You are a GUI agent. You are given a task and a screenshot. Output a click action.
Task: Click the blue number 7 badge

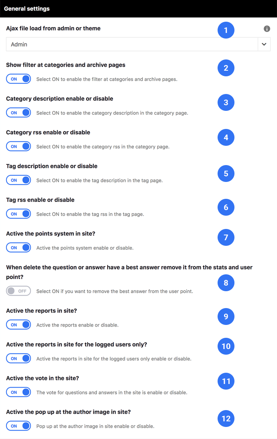(226, 237)
